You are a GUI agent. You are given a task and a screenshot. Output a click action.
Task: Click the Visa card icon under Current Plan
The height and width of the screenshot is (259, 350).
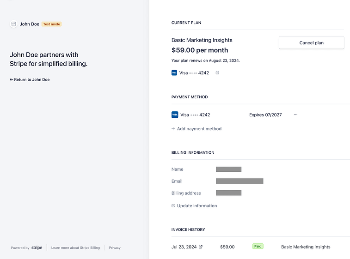click(174, 72)
